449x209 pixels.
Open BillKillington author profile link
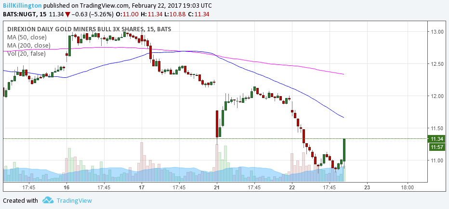(22, 5)
